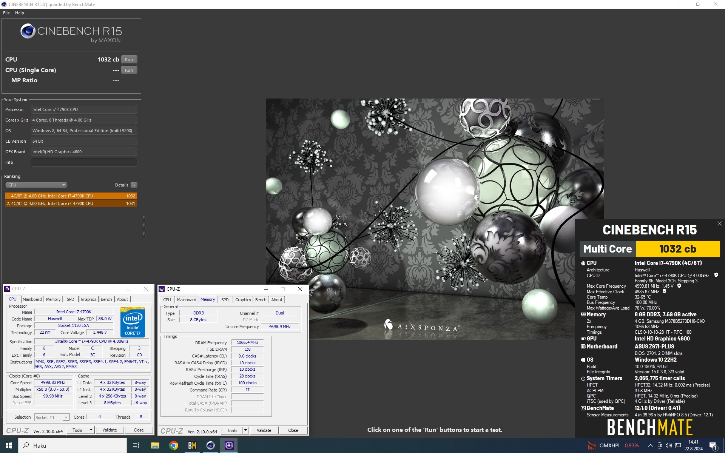Click the Intel Core i7 inside badge
725x453 pixels.
(133, 322)
